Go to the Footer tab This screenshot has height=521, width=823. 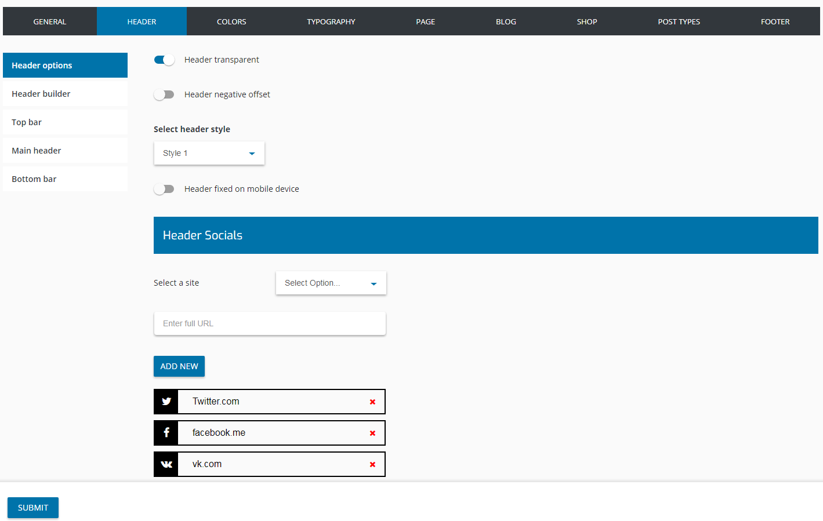click(775, 21)
